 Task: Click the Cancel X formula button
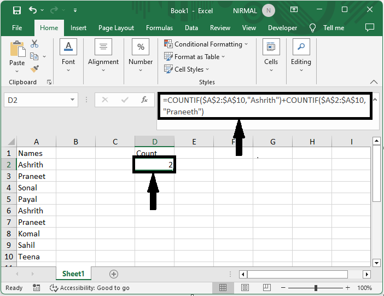[x=105, y=100]
